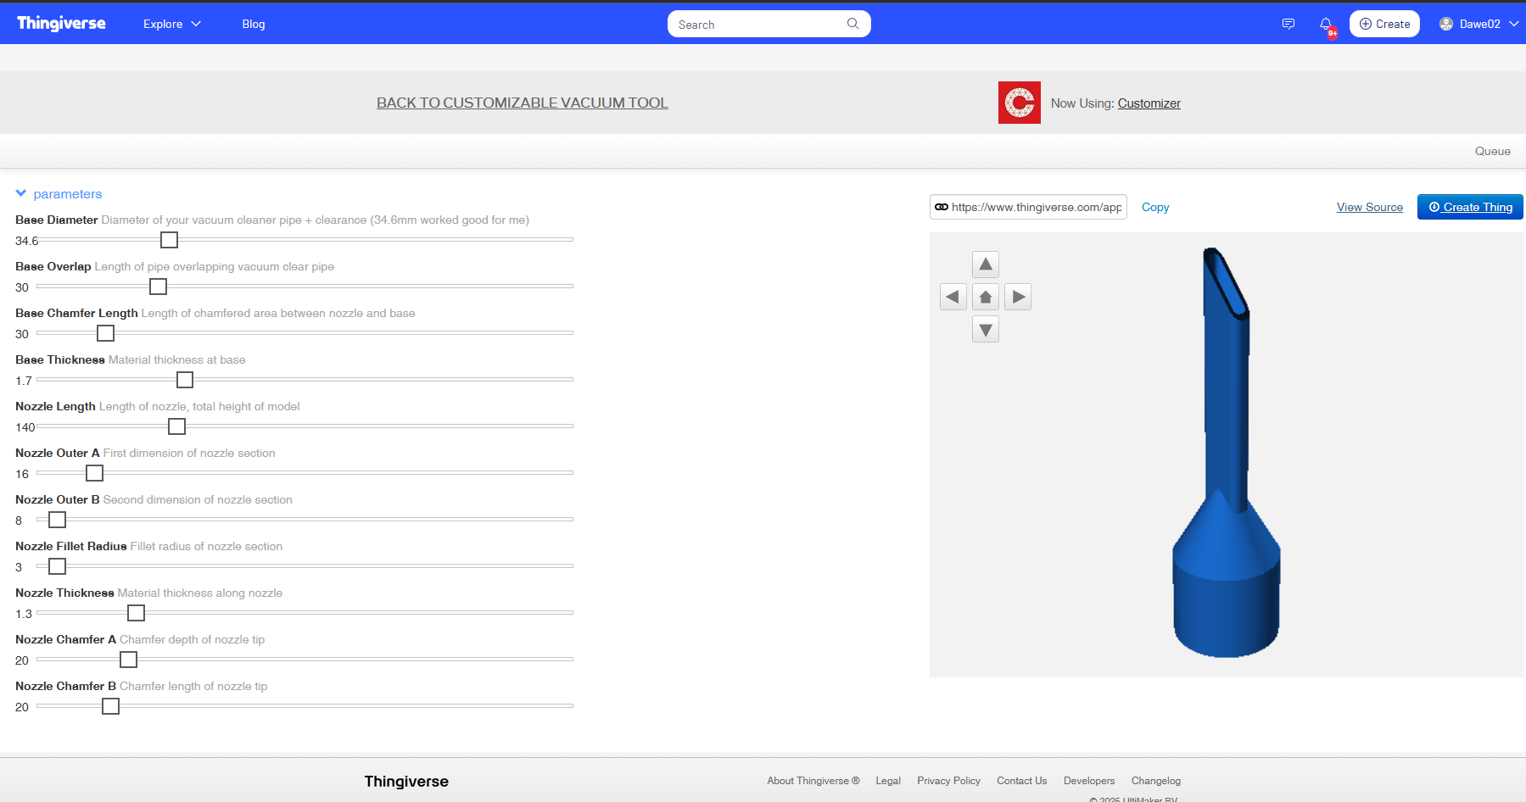The width and height of the screenshot is (1526, 802).
Task: Reset the 3D view with home icon
Action: click(985, 297)
